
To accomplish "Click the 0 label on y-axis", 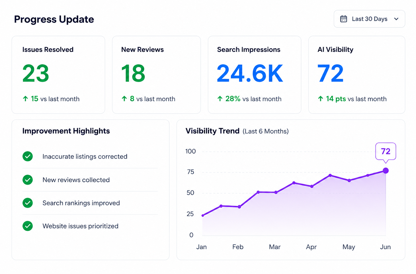I will click(191, 235).
